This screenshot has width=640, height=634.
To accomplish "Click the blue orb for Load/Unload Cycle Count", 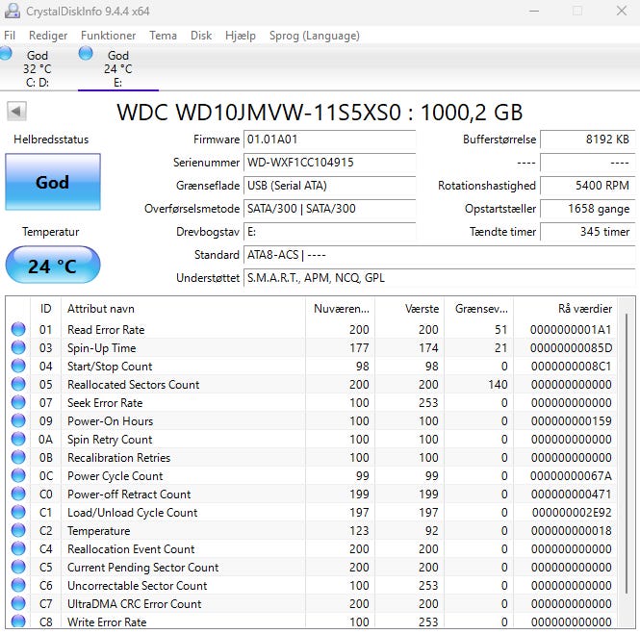I will (18, 512).
